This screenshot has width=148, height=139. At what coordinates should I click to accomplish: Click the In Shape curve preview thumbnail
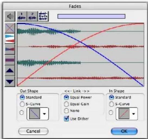coord(124,114)
